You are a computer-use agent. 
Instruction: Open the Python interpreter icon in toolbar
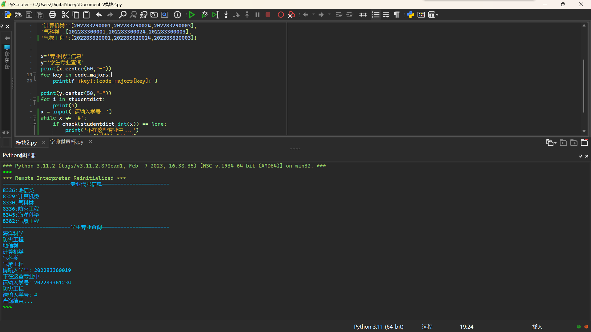pyautogui.click(x=410, y=14)
